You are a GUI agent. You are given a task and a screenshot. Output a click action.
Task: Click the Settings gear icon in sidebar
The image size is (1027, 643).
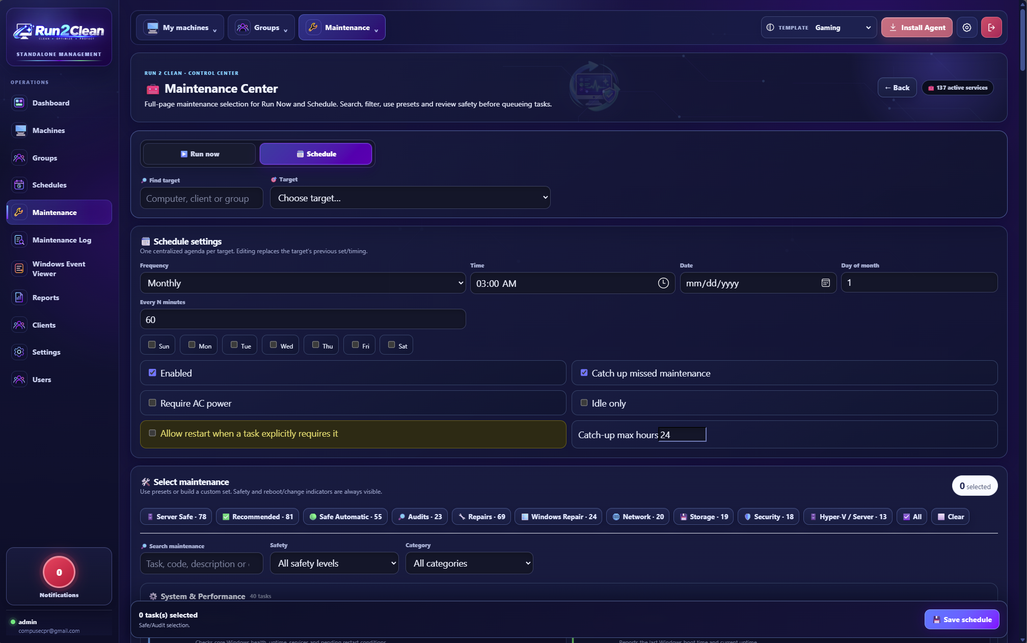19,352
